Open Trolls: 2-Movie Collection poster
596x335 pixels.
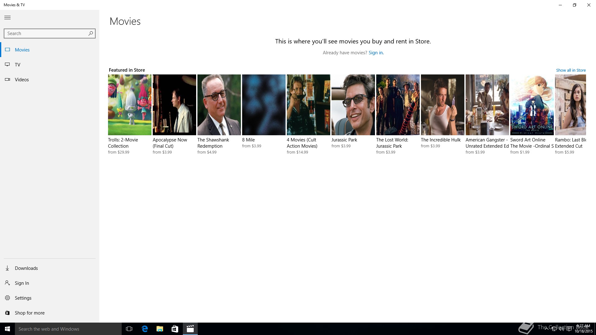(x=130, y=105)
